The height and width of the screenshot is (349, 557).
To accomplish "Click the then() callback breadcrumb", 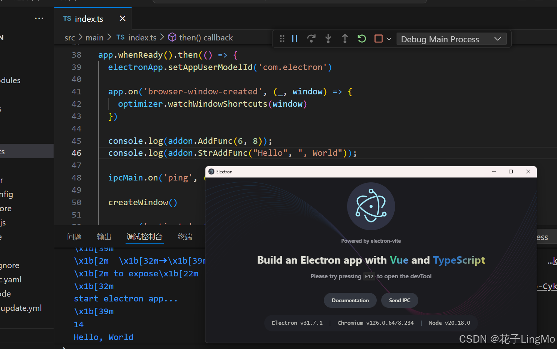I will 201,37.
